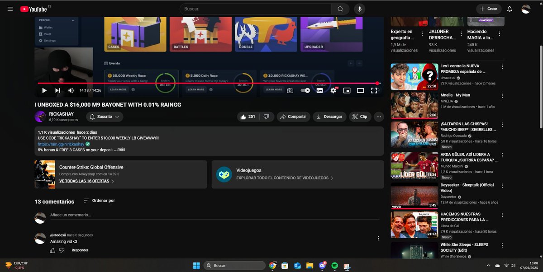Viewport: 543px width, 272px height.
Task: Mute the video volume
Action: [71, 90]
